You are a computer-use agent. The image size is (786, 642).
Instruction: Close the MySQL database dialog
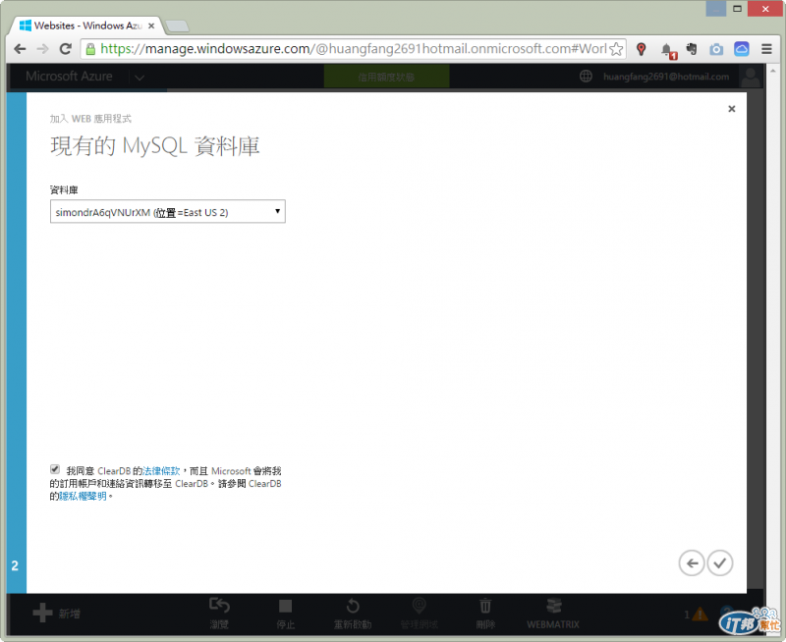pyautogui.click(x=731, y=109)
